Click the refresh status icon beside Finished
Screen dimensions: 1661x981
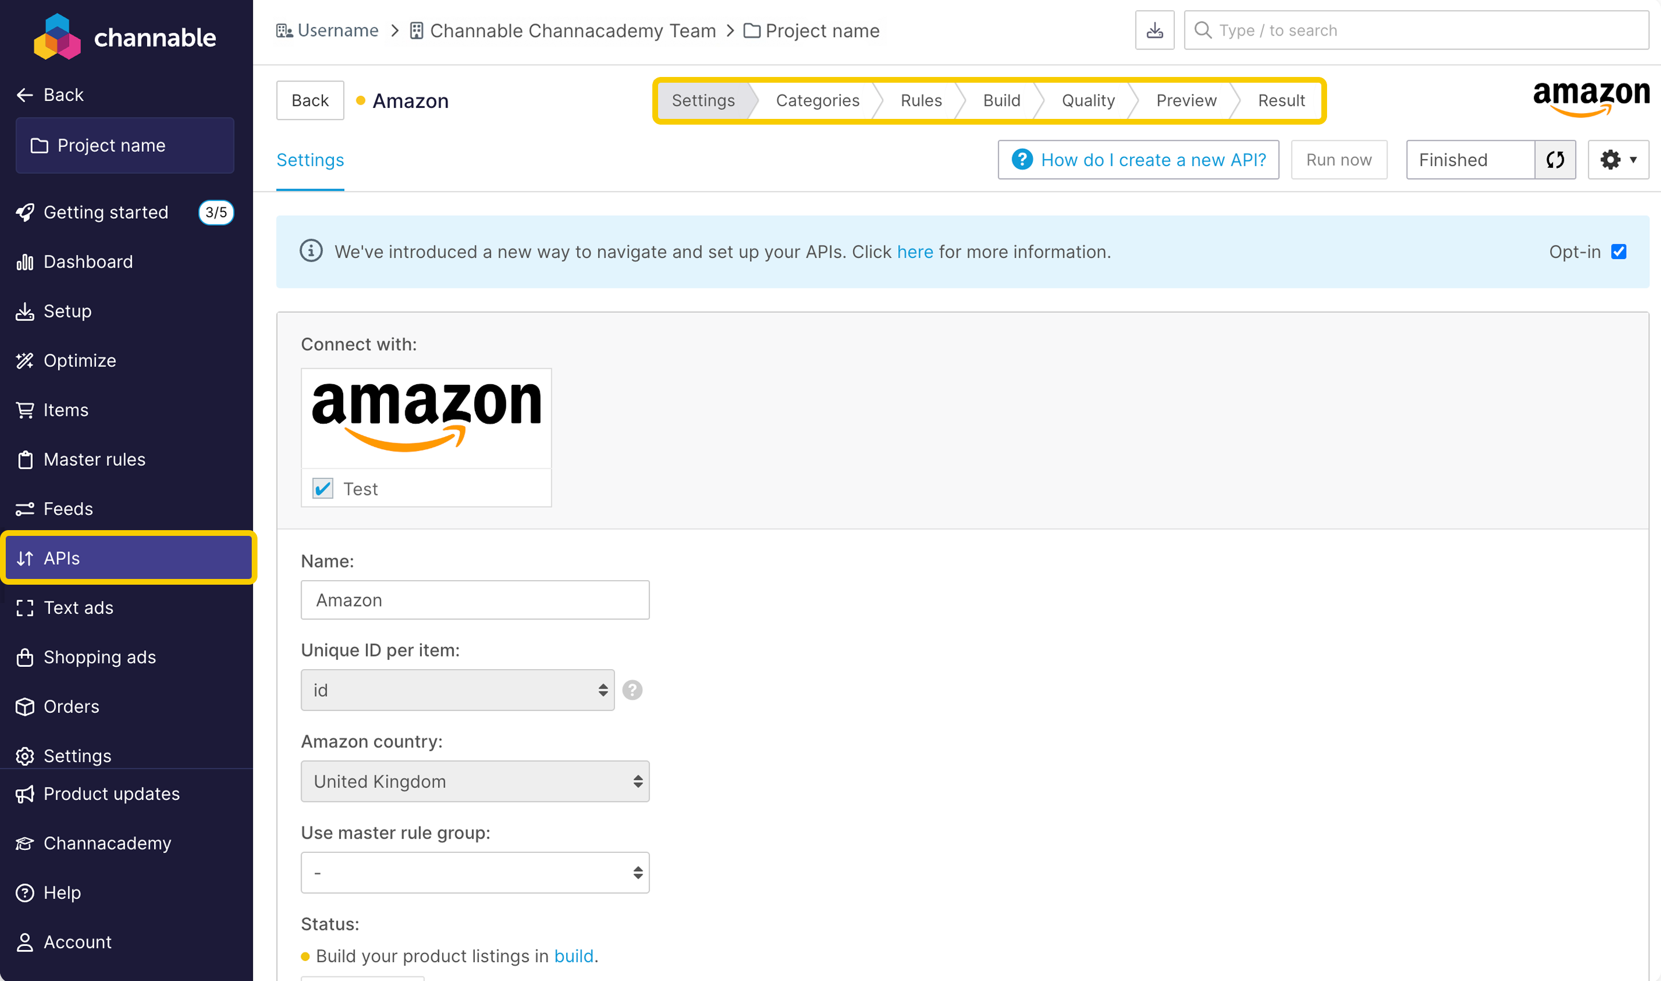pos(1555,160)
